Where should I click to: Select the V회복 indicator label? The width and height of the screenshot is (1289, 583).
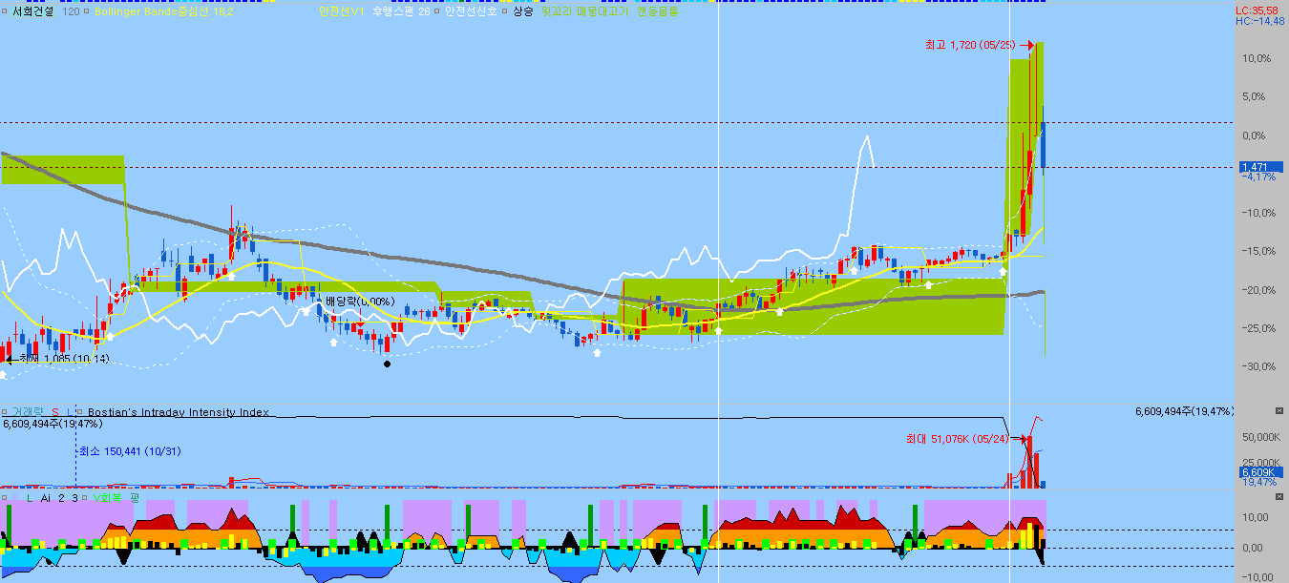tap(107, 498)
